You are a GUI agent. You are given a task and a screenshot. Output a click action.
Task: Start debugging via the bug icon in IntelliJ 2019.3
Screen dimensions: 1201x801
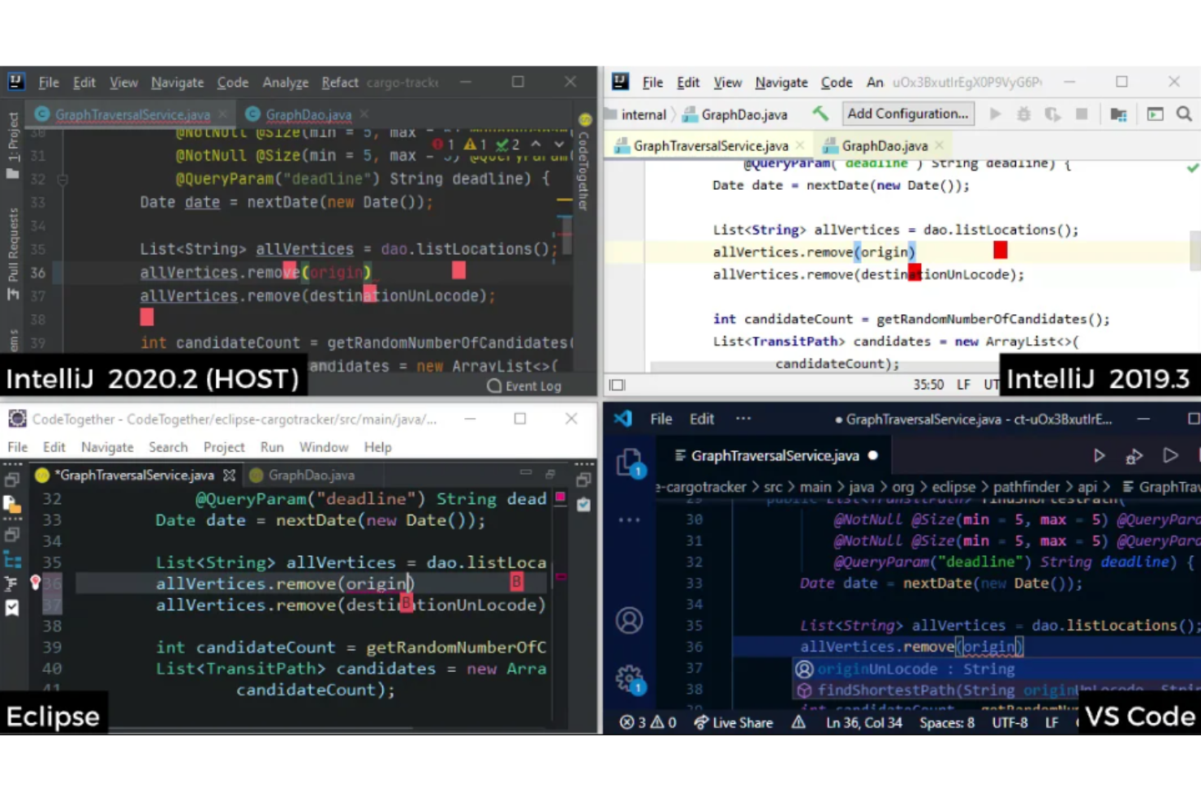pyautogui.click(x=1023, y=114)
